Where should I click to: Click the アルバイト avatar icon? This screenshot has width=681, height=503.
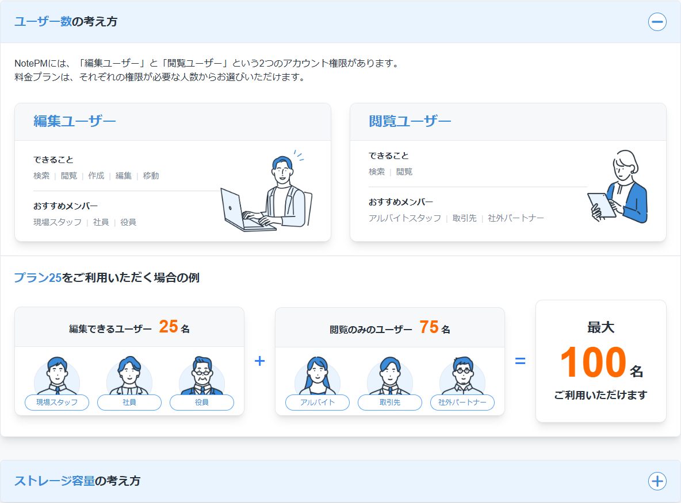tap(317, 376)
